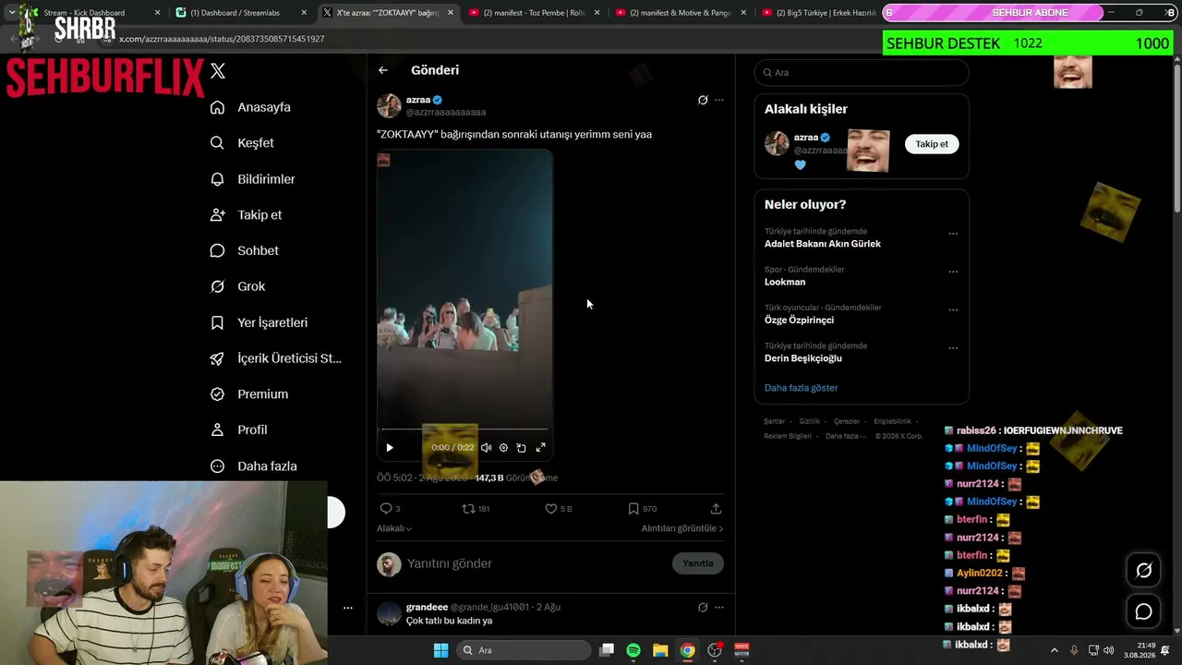Open the taskbar volume control
This screenshot has height=665, width=1182.
click(1108, 650)
